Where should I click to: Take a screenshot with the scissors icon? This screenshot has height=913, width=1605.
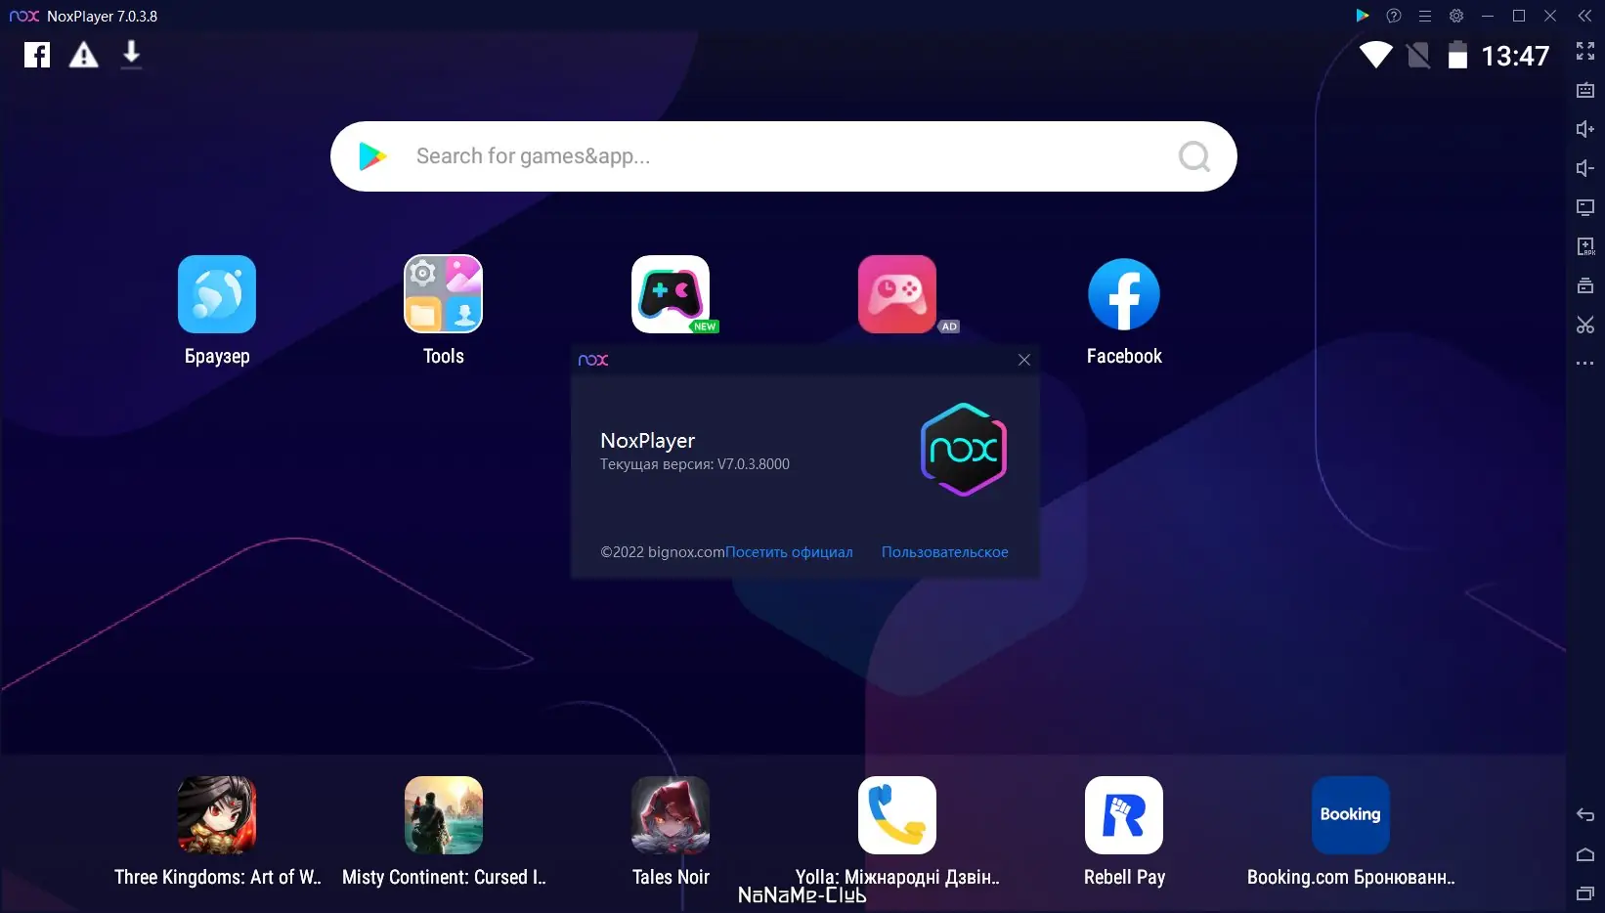[1585, 325]
